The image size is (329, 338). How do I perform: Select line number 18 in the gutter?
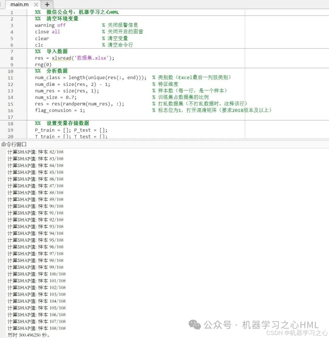[10, 123]
